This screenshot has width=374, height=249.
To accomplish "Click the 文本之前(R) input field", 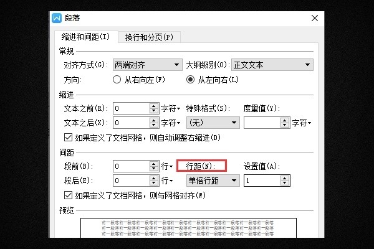I will [132, 108].
